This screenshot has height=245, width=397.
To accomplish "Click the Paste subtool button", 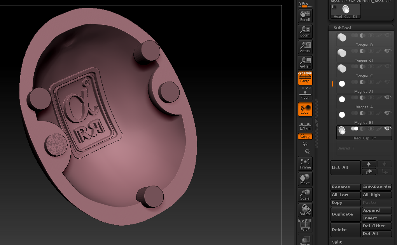I will coord(377,203).
